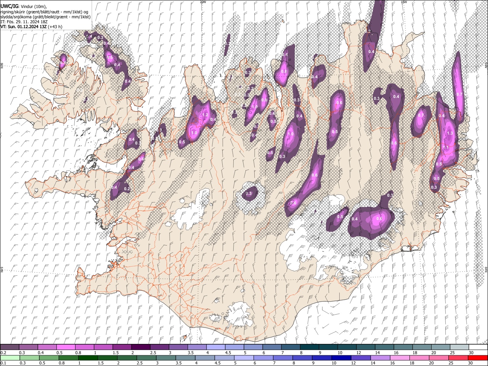Click the white swatch ending the upper legend
Screen dimensions: 488x366
(478, 347)
